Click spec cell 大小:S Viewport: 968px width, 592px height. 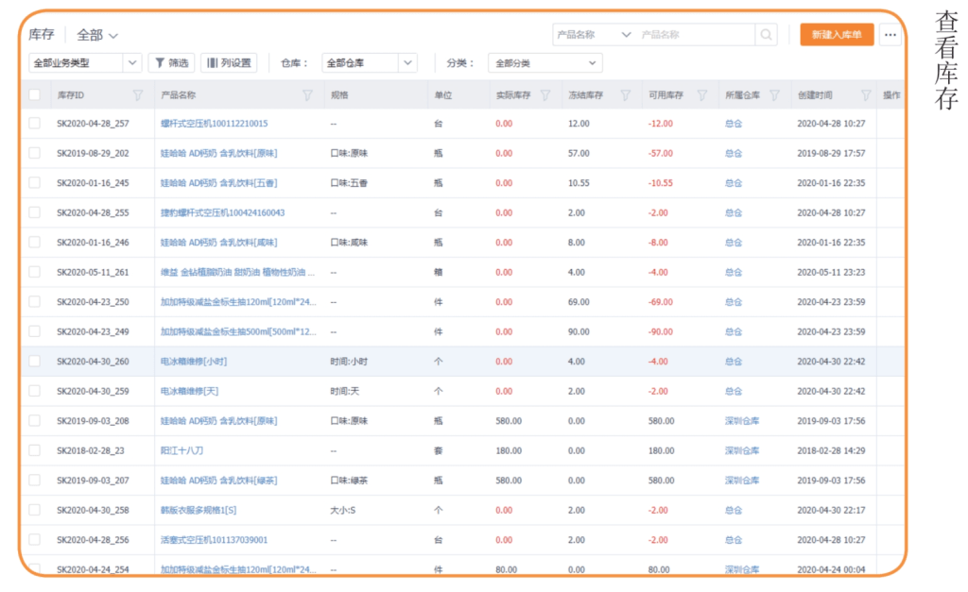click(342, 510)
